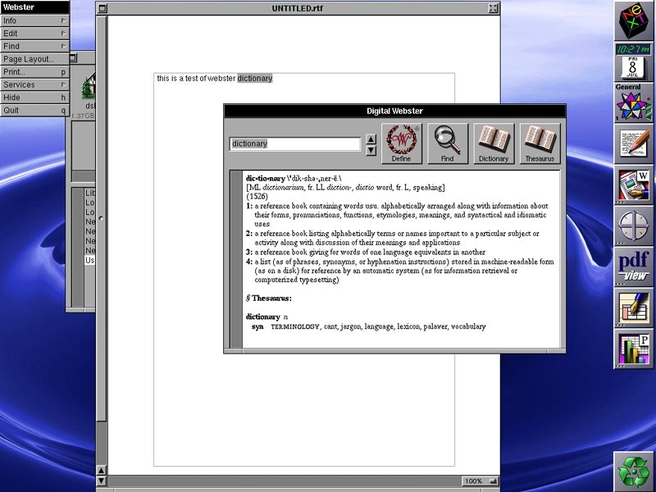The width and height of the screenshot is (656, 492).
Task: Open the Recycler icon in the dock
Action: pyautogui.click(x=633, y=471)
